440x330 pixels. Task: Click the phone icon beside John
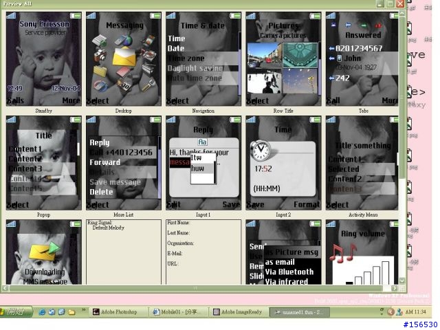click(340, 58)
